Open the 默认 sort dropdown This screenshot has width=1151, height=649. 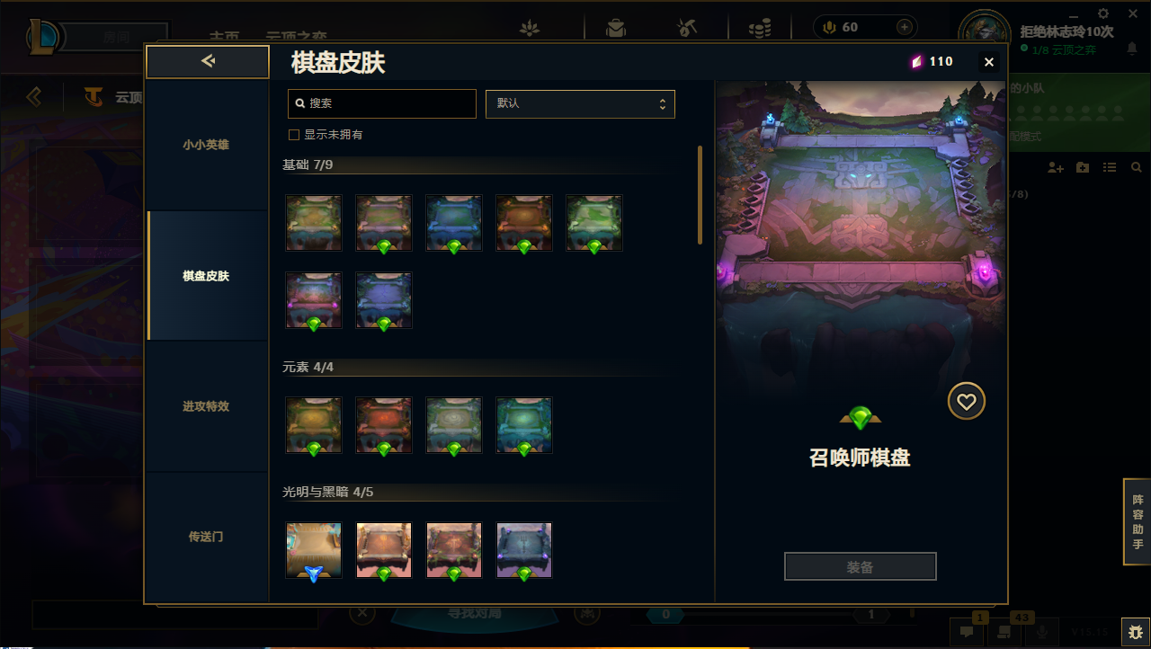click(580, 103)
